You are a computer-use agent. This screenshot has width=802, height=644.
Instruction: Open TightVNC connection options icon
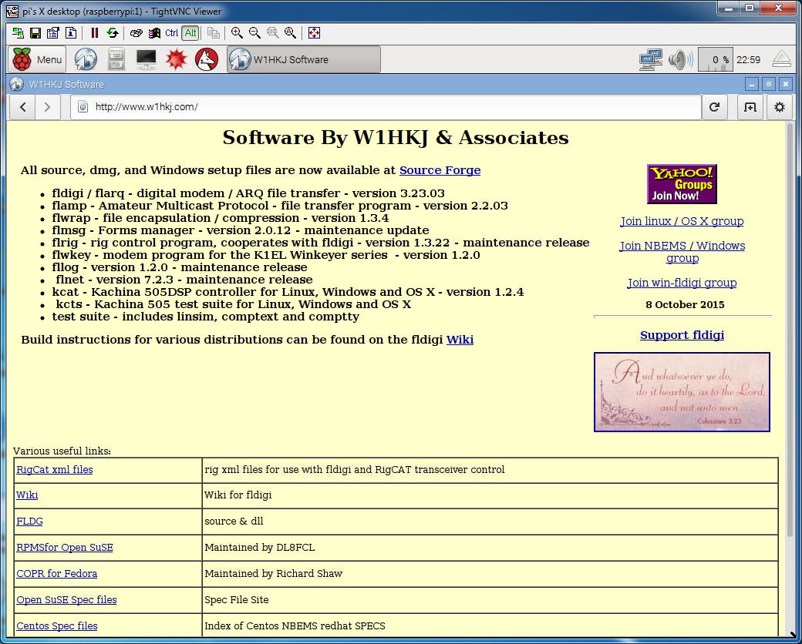tap(53, 33)
